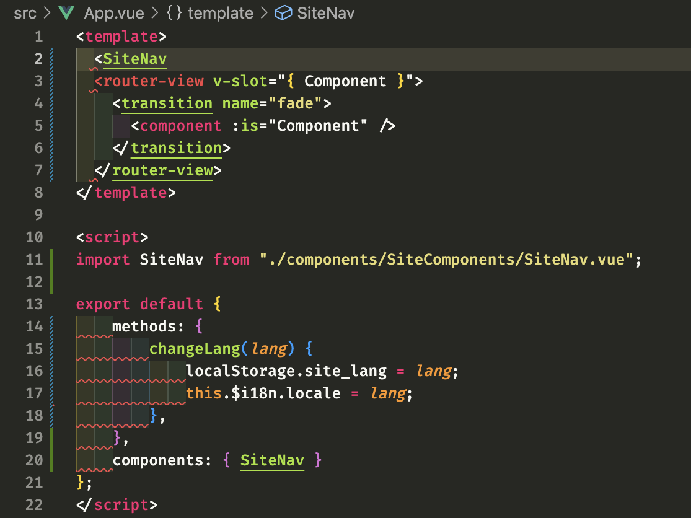Click SiteNav at the end of the breadcrumb
This screenshot has height=518, width=691.
[x=325, y=12]
